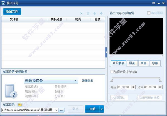The image size is (167, 116).
Task: Move file down with down arrow icon
Action: click(x=101, y=13)
